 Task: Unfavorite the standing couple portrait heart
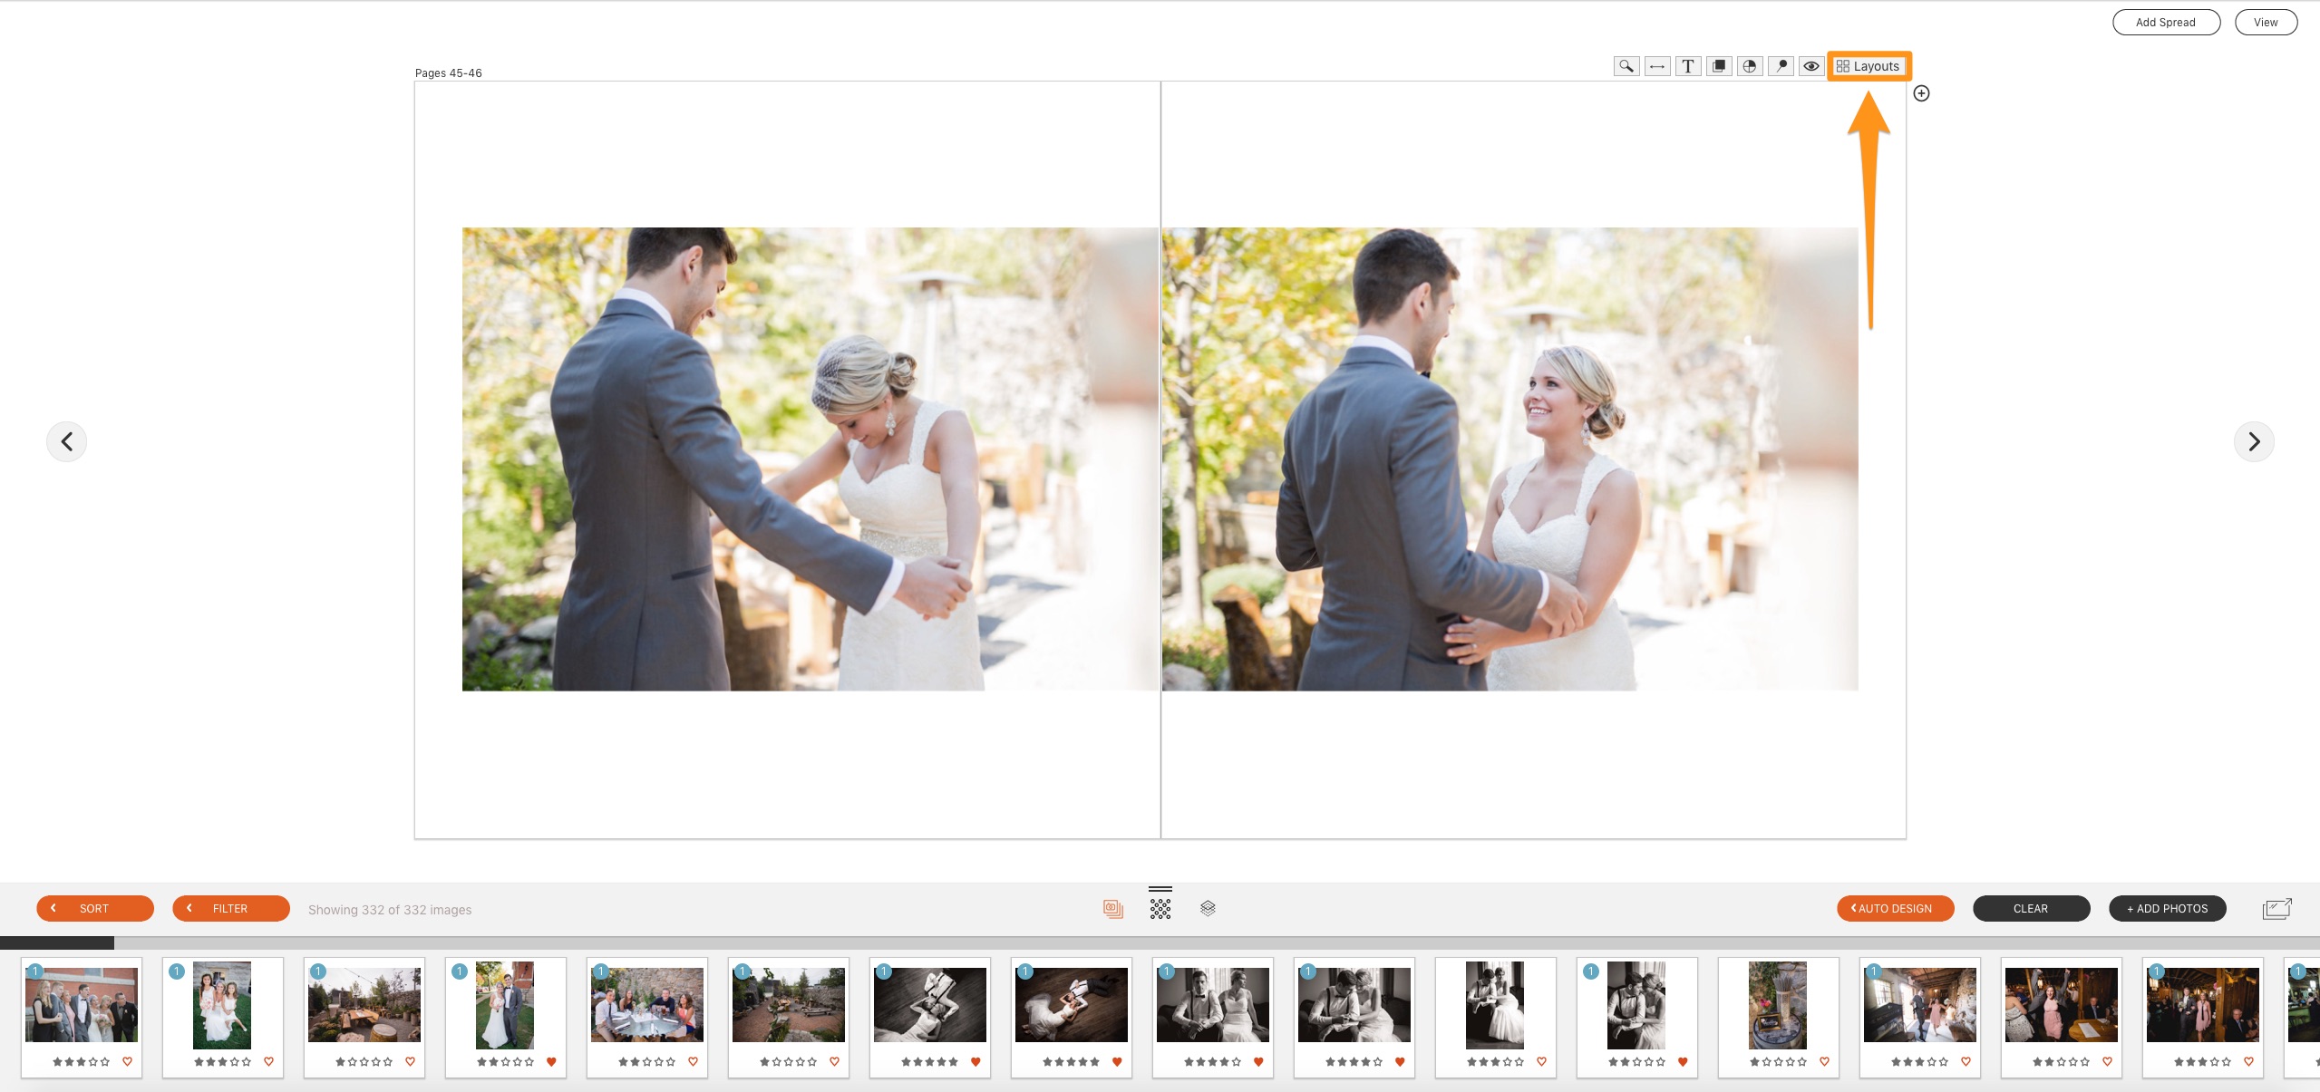(x=551, y=1061)
